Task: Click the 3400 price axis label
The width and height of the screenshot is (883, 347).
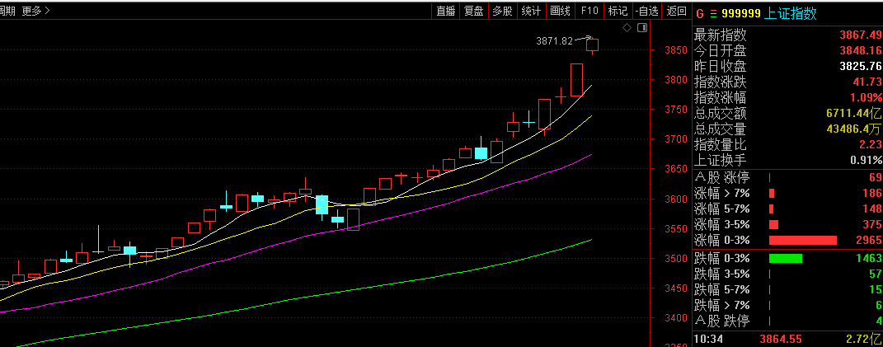Action: pyautogui.click(x=676, y=318)
